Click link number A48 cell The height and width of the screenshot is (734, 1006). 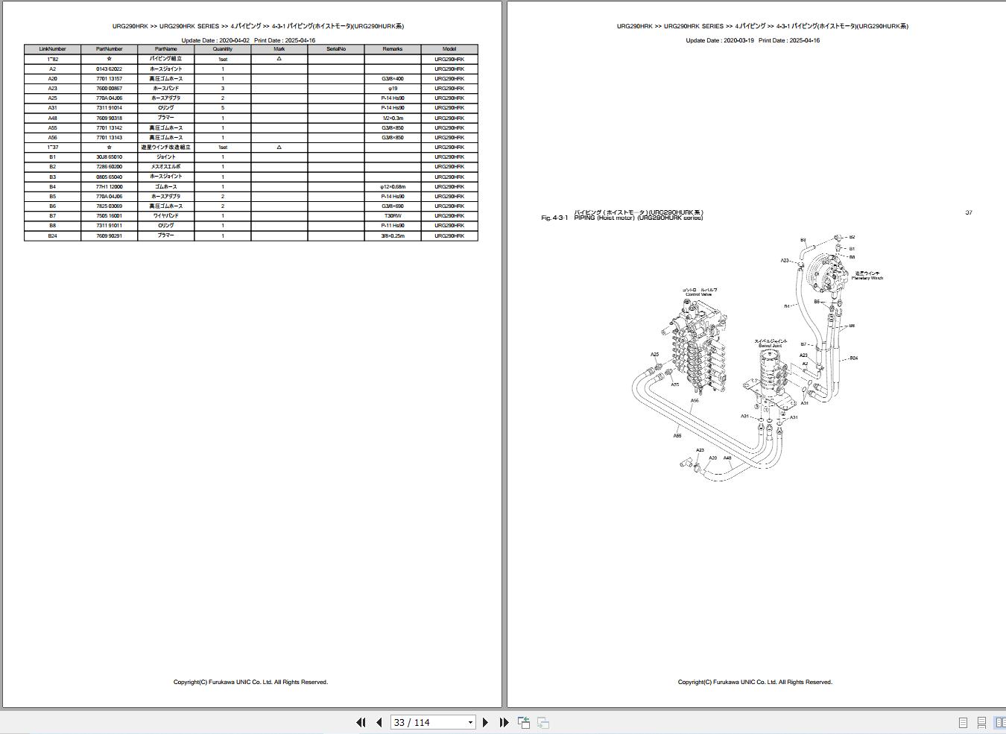coord(53,118)
